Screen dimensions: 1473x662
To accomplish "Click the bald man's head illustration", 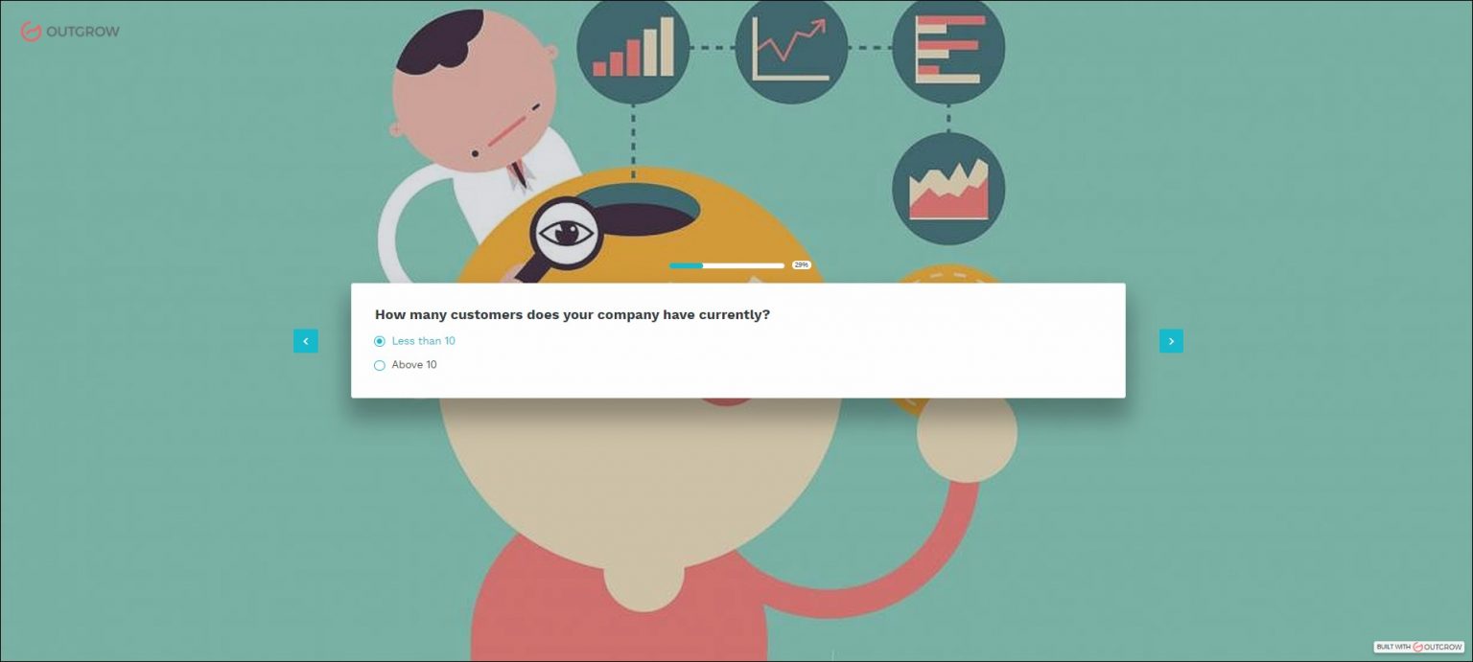I will point(473,91).
